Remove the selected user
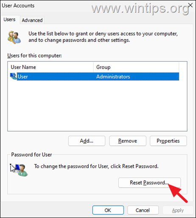Screen dimensions: 196x218 (128, 141)
